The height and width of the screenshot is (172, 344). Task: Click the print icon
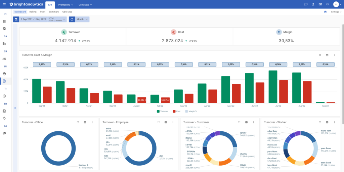(x=325, y=12)
